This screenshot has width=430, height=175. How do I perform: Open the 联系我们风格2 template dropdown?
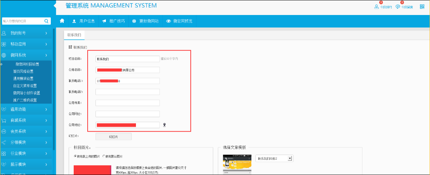[x=290, y=158]
